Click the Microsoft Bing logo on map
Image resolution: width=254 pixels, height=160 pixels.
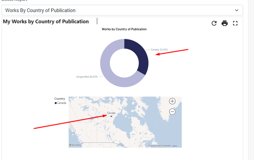pyautogui.click(x=75, y=145)
